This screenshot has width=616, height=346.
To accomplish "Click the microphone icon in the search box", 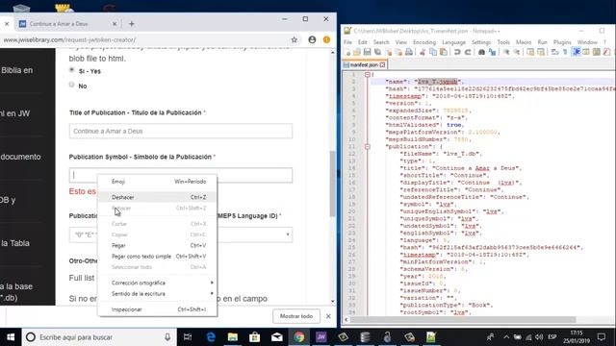I will pyautogui.click(x=167, y=337).
